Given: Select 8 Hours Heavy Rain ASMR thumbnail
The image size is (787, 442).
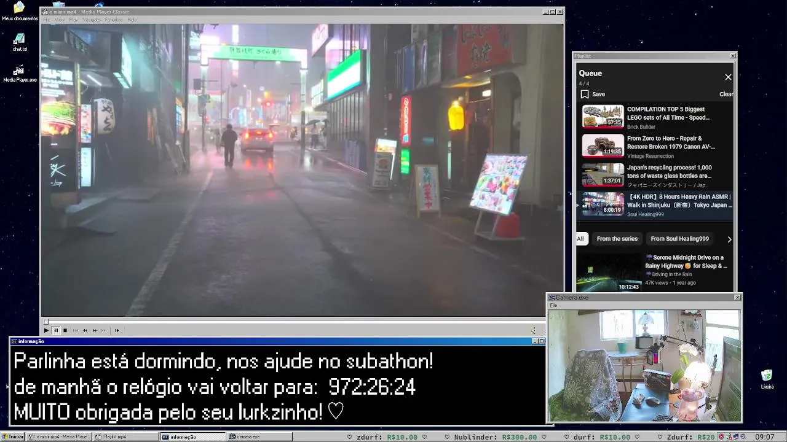Looking at the screenshot, I should tap(603, 204).
